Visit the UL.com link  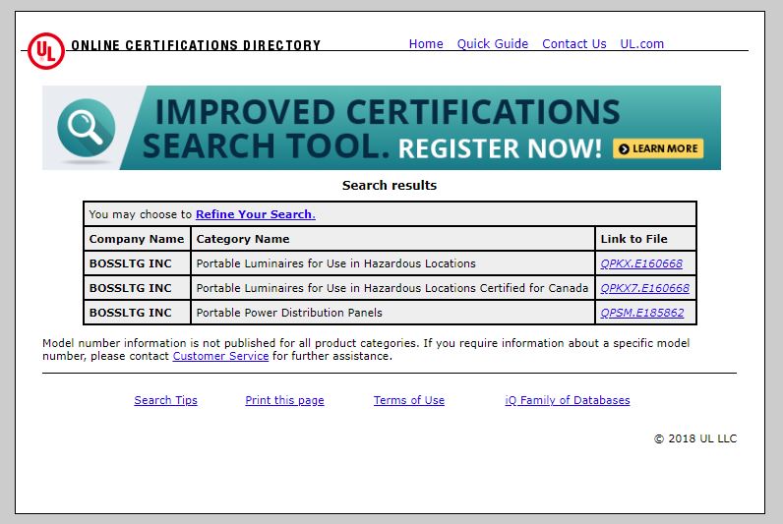[641, 44]
